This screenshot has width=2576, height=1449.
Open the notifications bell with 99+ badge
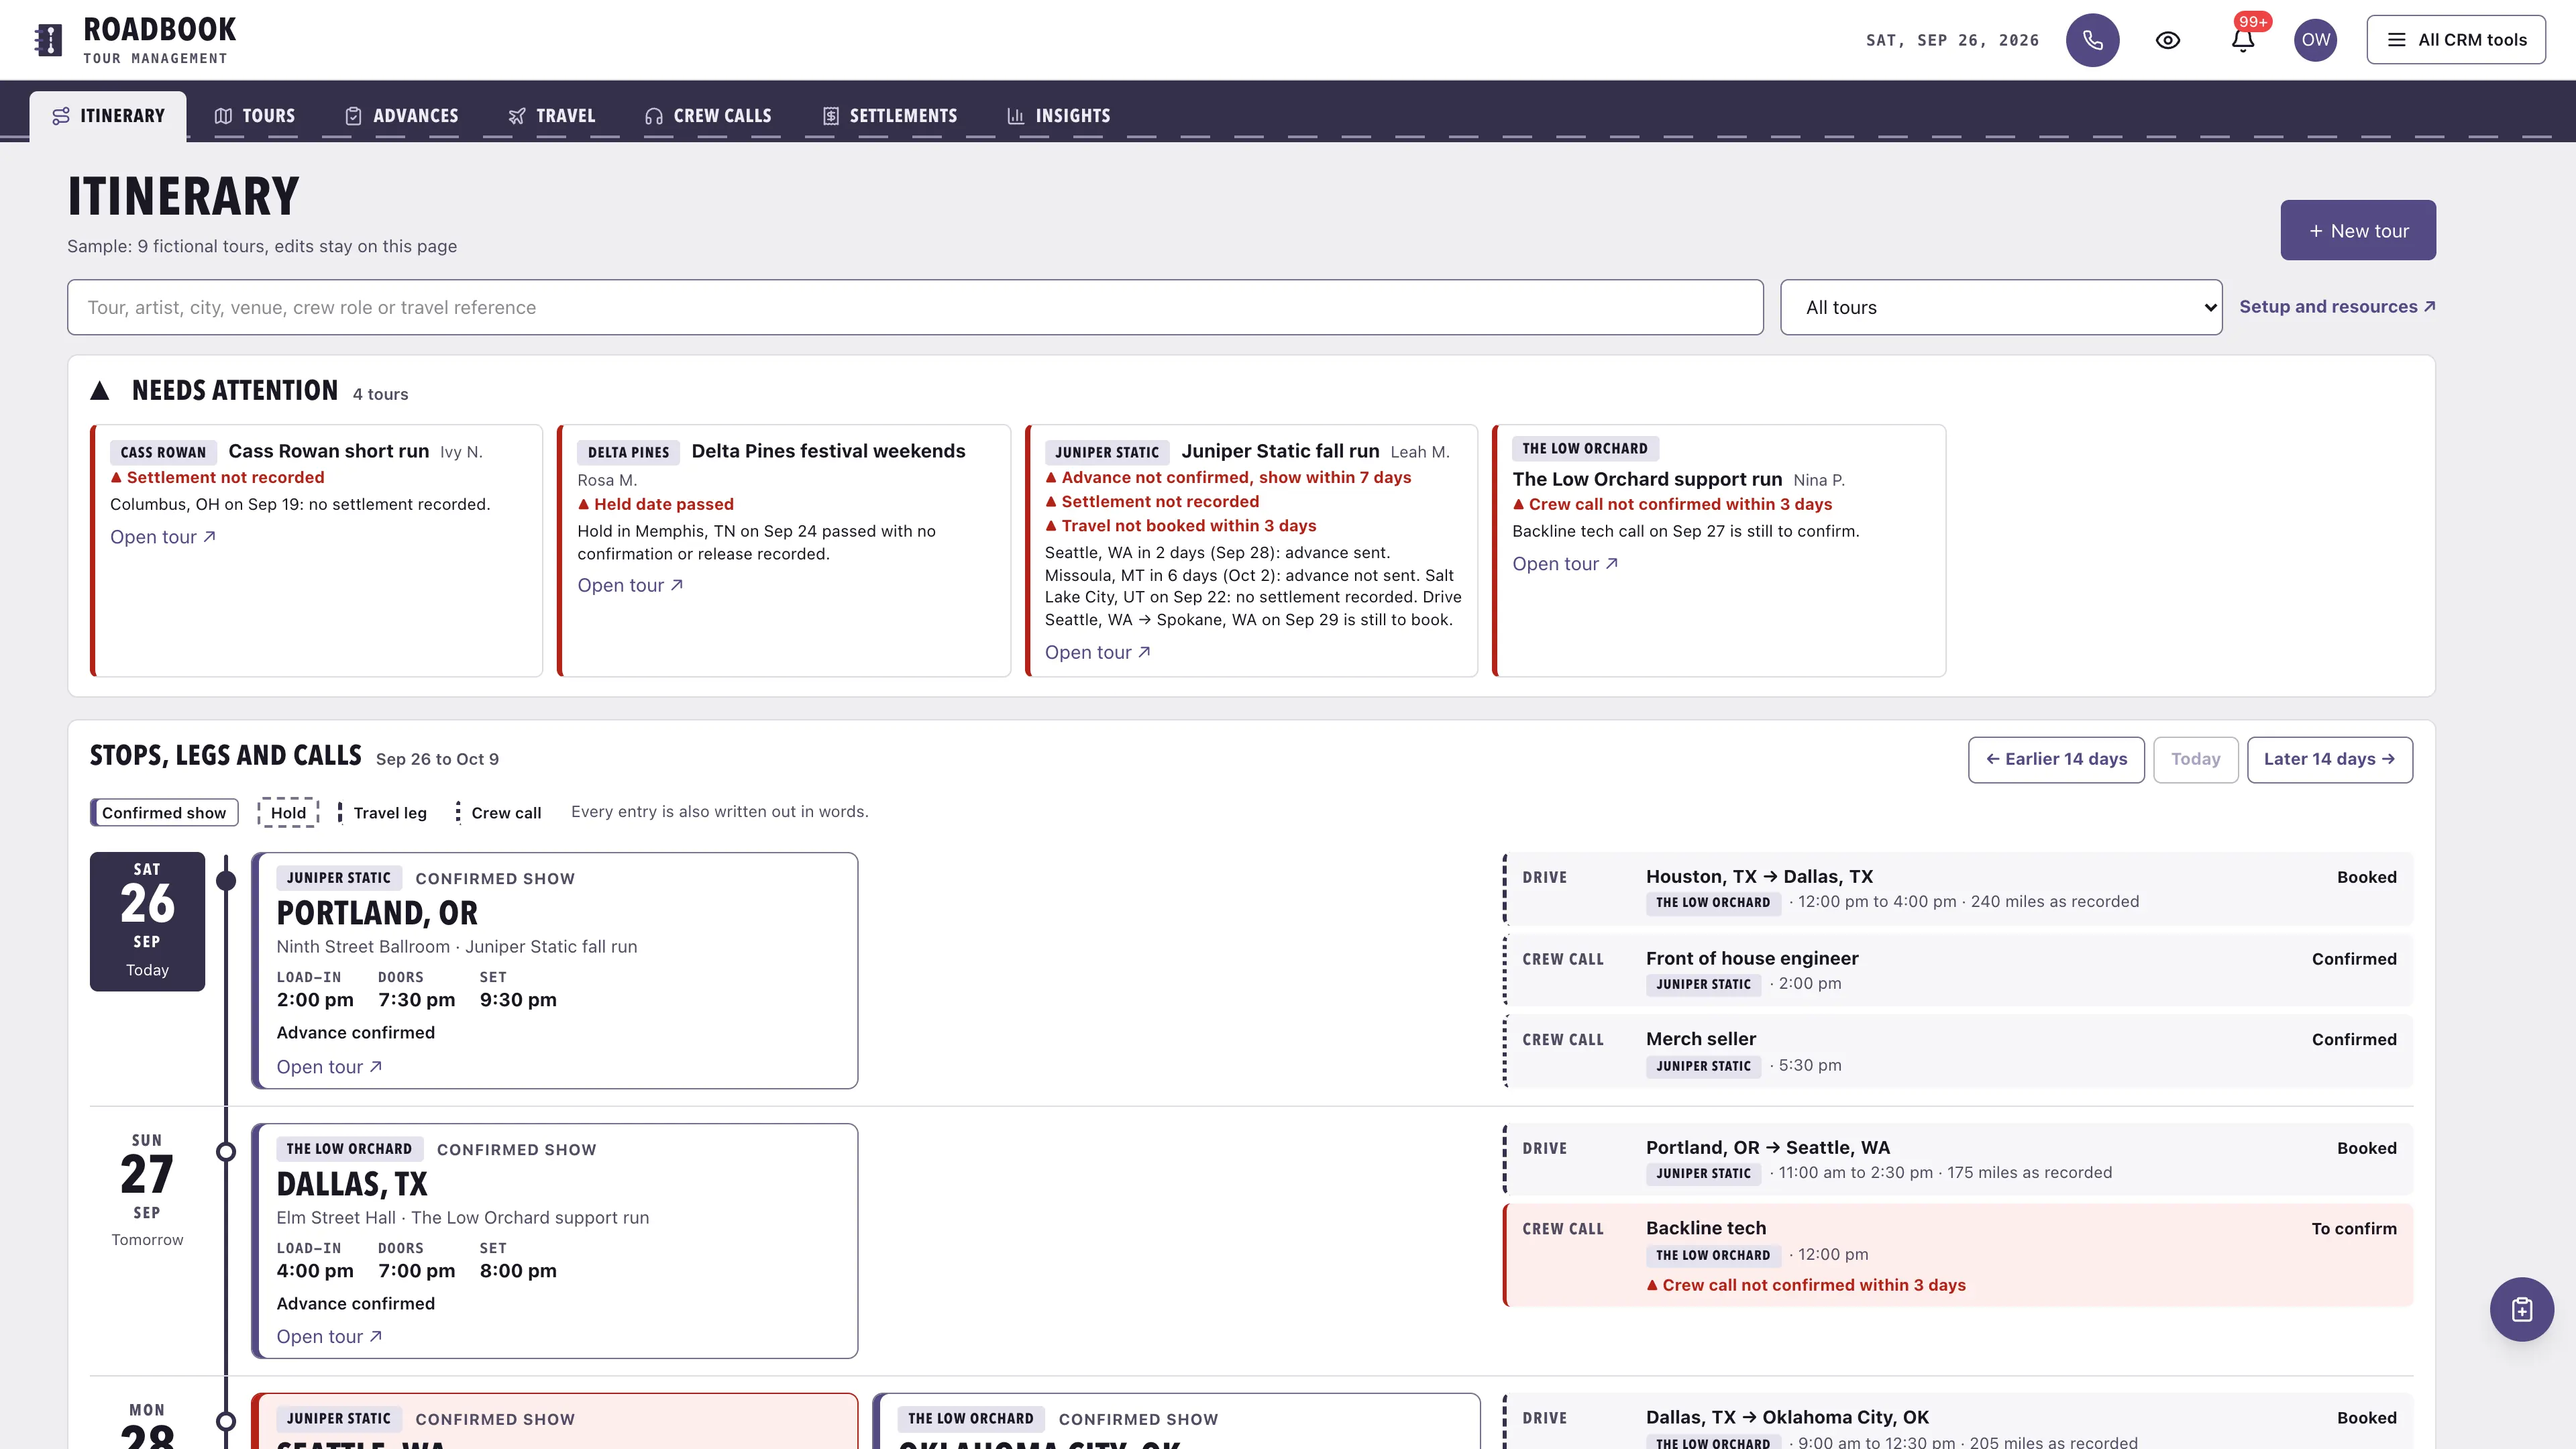pos(2243,40)
